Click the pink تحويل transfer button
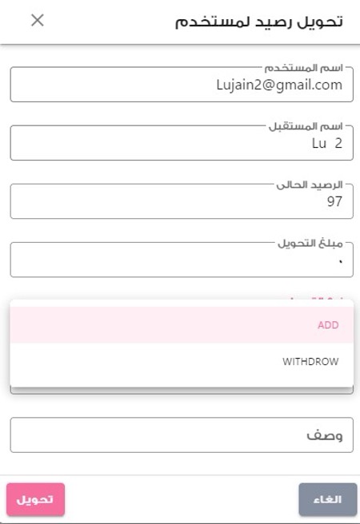 tap(35, 499)
